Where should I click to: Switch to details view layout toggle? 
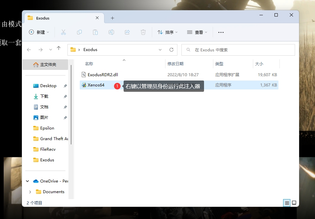pyautogui.click(x=287, y=203)
